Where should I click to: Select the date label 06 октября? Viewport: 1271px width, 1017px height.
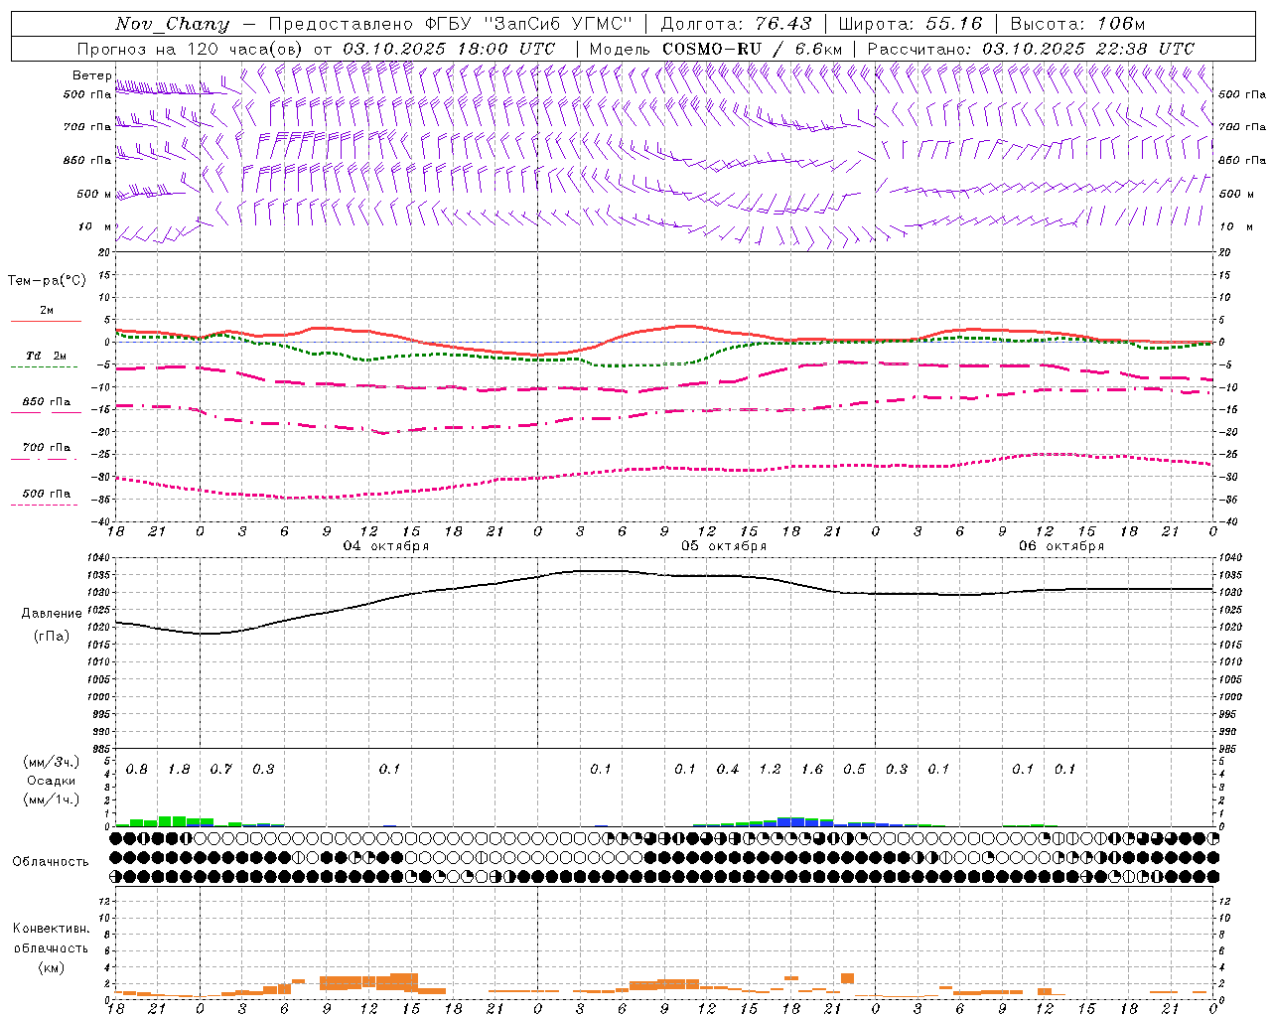(x=1061, y=546)
